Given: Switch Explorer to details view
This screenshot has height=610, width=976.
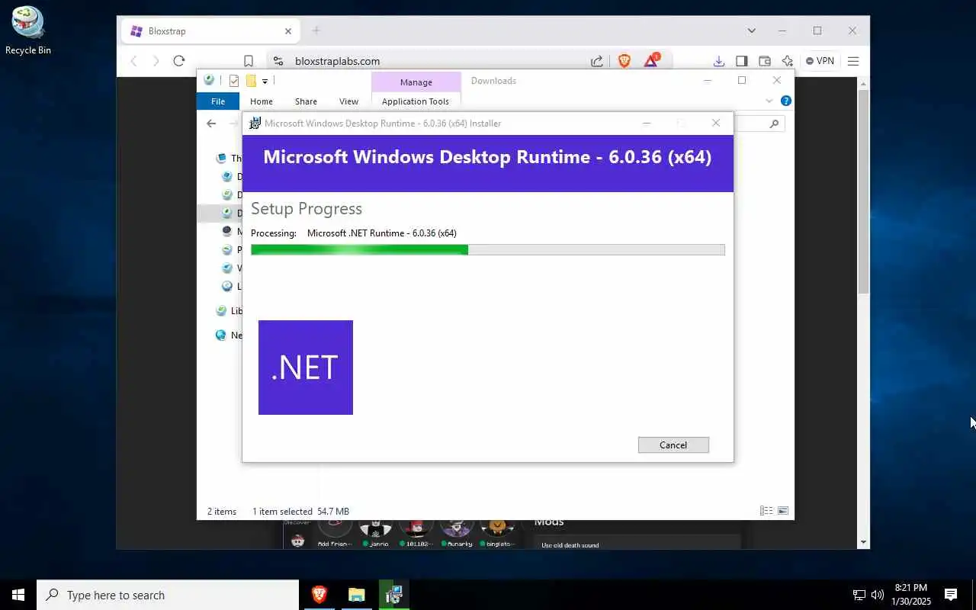Looking at the screenshot, I should 766,511.
